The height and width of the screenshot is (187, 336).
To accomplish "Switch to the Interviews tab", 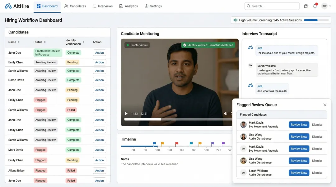I will pos(102,6).
